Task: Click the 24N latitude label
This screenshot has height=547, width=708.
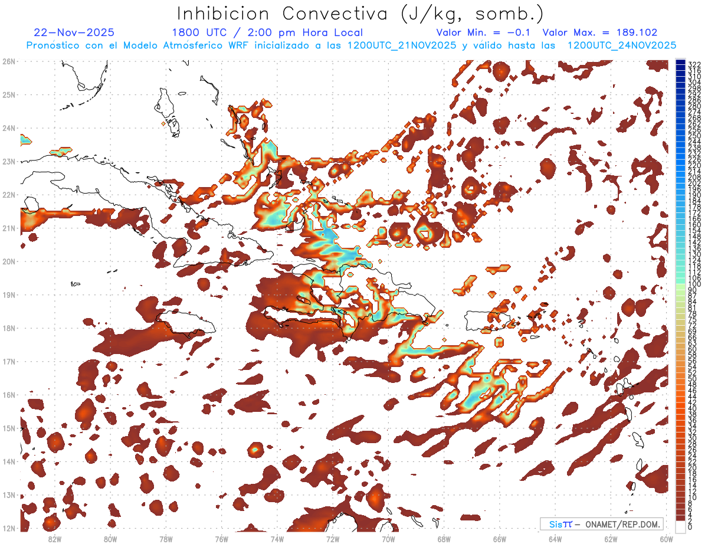Action: [9, 128]
